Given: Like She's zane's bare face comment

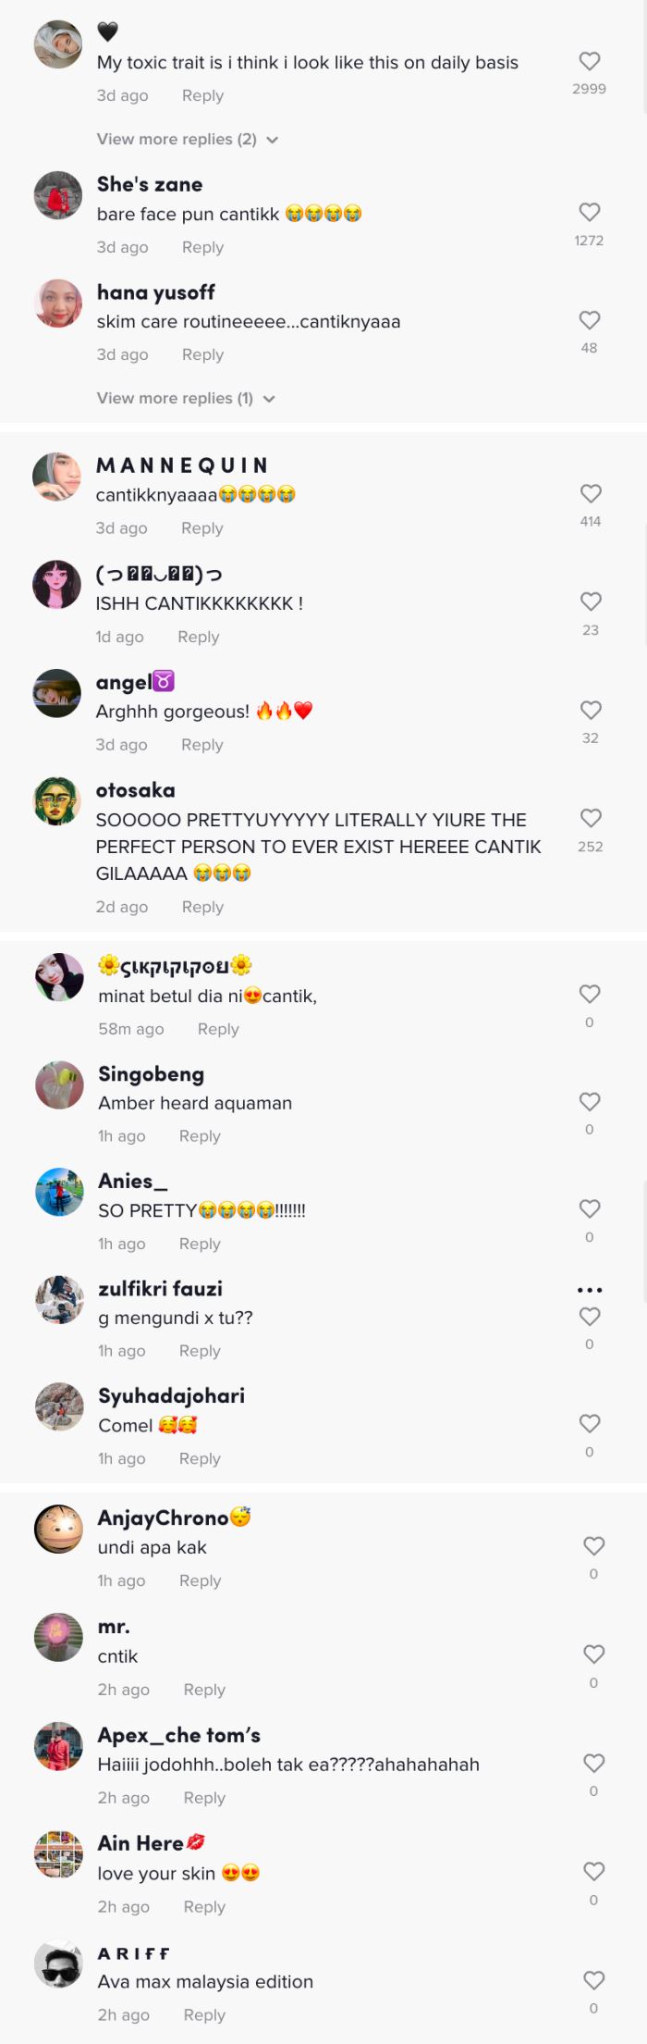Looking at the screenshot, I should [590, 212].
